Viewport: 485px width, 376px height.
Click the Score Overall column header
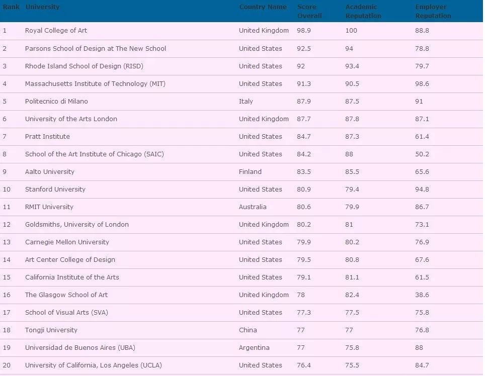tap(309, 11)
